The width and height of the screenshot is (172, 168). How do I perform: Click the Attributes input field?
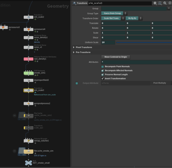pos(136,62)
